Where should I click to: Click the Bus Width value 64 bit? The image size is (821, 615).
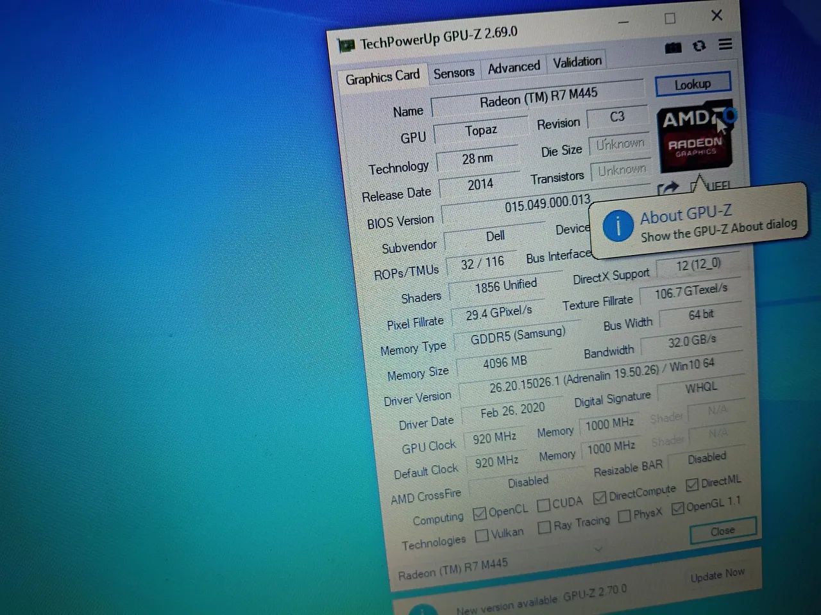701,315
